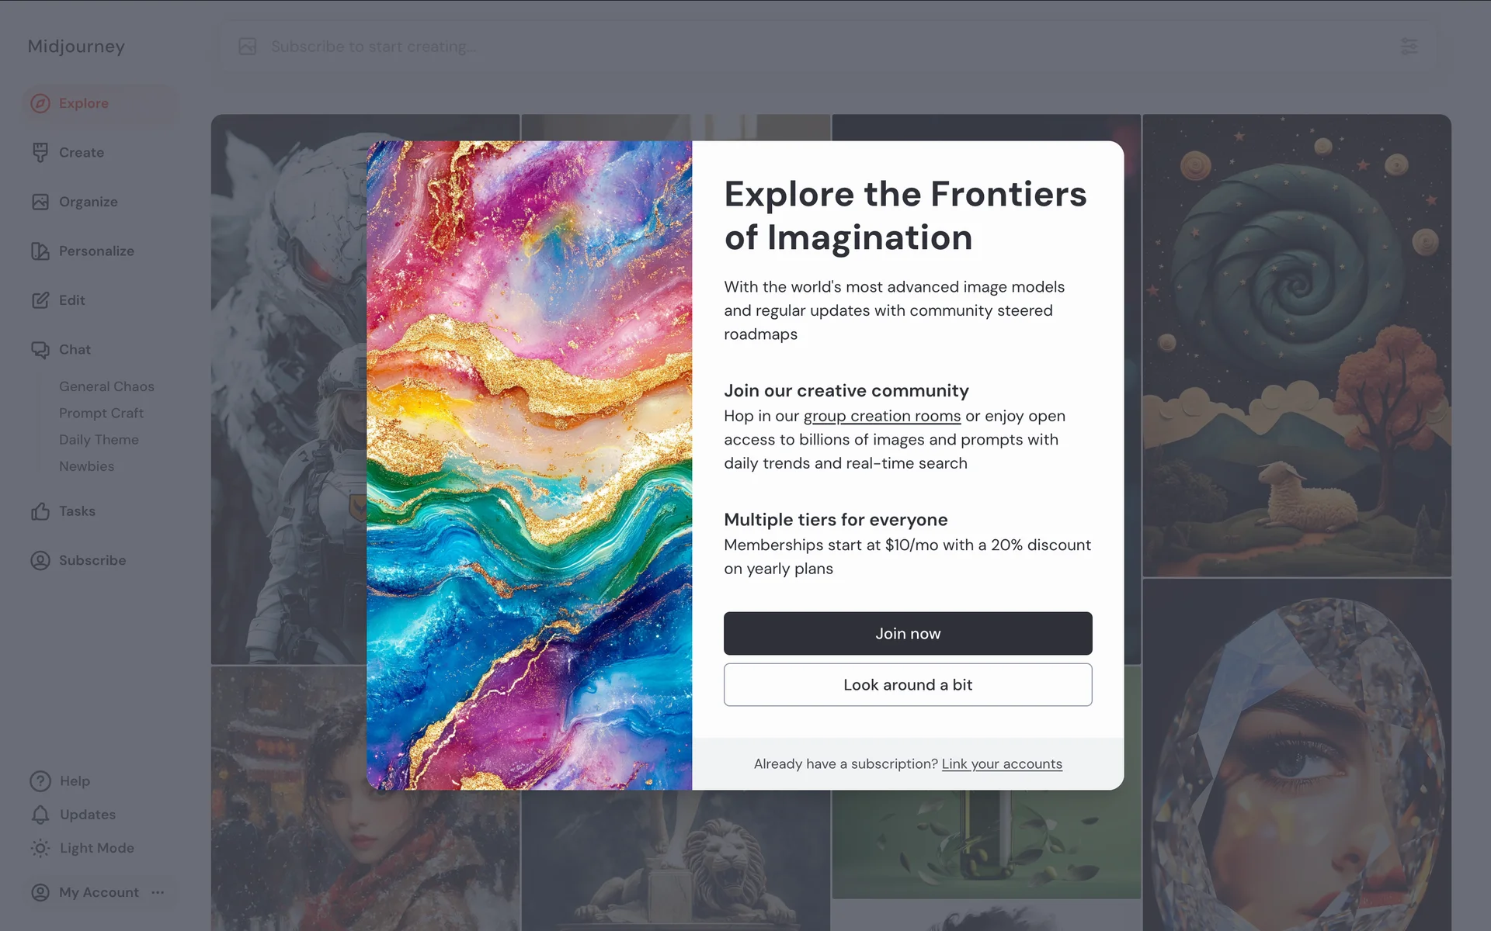This screenshot has height=931, width=1491.
Task: Open the Edit pencil icon
Action: pos(40,300)
